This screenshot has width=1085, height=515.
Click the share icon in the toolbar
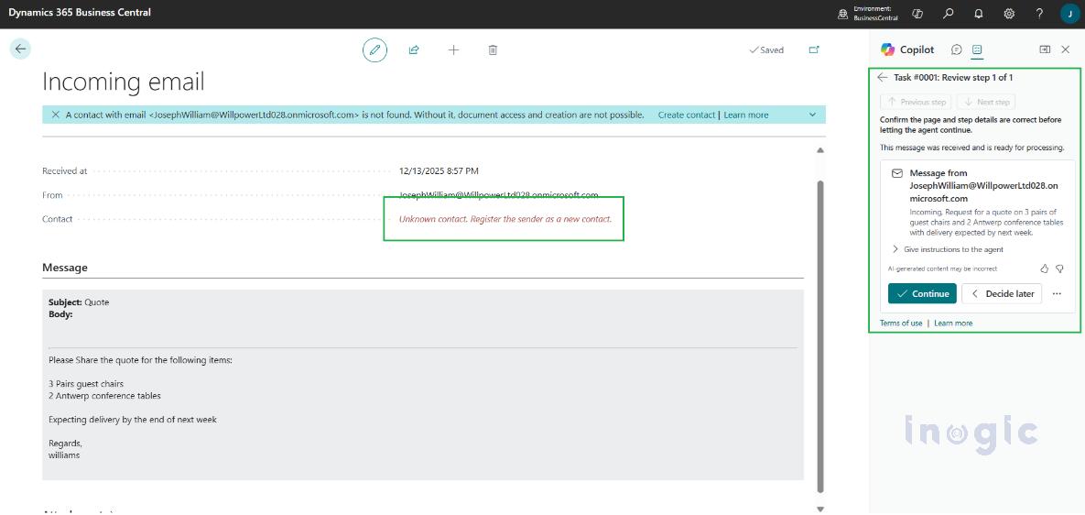(x=414, y=50)
